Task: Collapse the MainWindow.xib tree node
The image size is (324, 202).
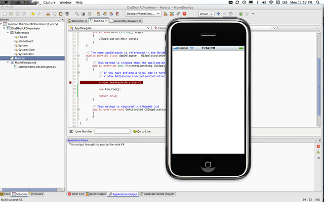Action: (x=8, y=62)
